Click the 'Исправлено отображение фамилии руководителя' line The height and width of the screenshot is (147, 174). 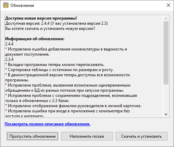tap(73, 106)
